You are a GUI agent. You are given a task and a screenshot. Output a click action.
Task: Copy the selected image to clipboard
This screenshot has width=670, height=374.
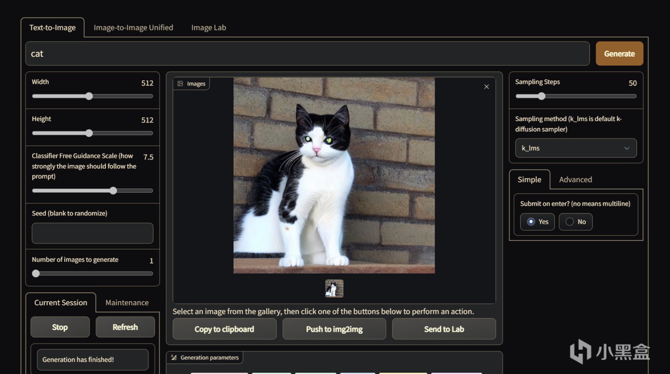(x=224, y=329)
